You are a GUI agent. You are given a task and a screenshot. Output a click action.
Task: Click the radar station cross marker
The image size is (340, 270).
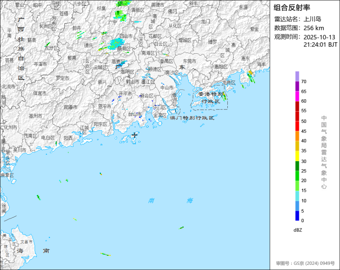(135, 135)
